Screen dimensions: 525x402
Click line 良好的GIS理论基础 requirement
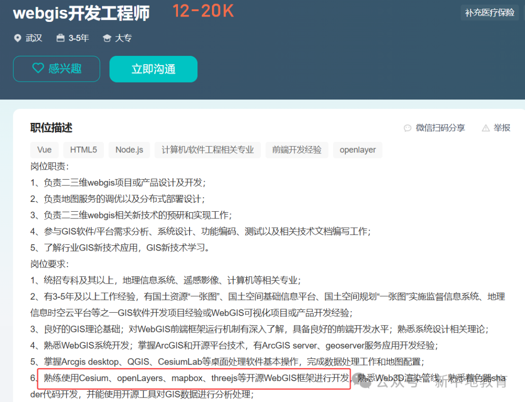[x=260, y=329]
